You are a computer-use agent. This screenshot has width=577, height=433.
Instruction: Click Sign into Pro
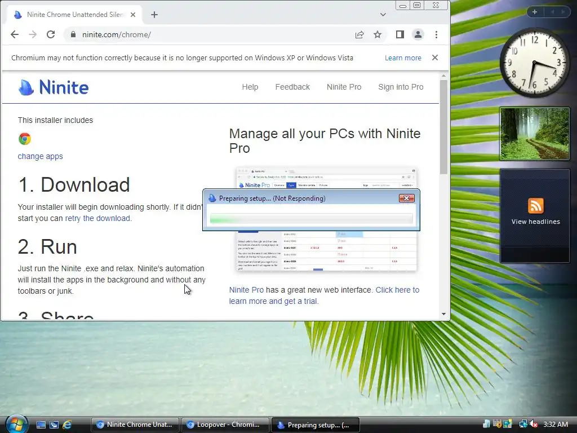point(401,87)
